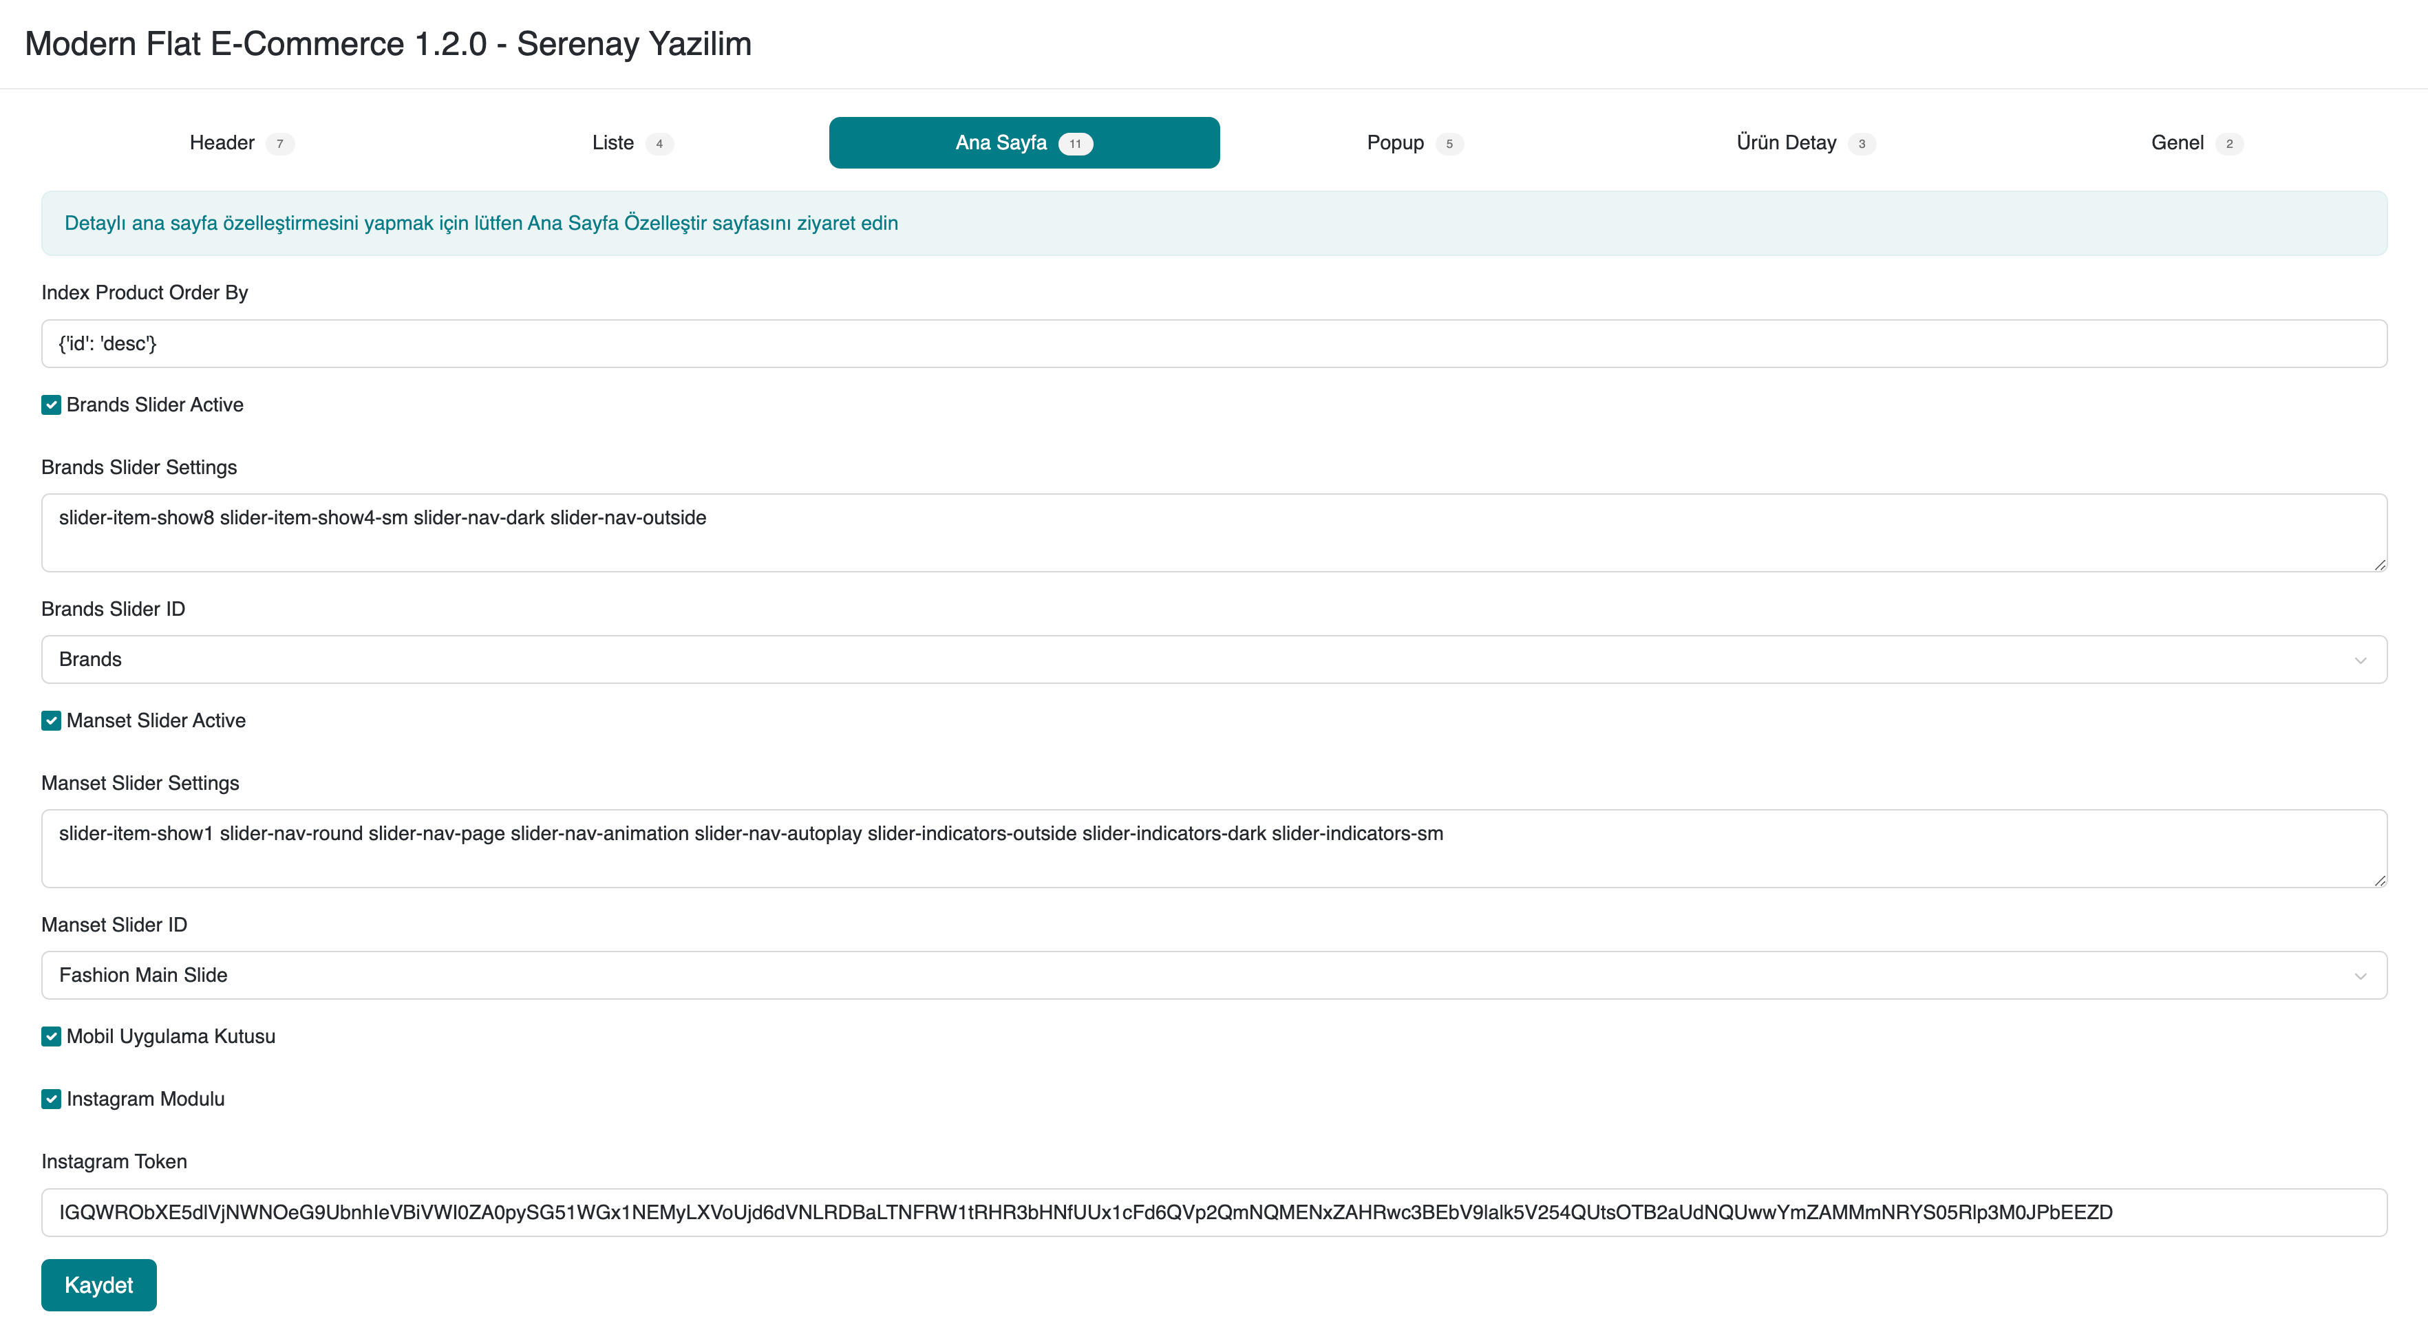Screen dimensions: 2428x1332
Task: Click Fashion Main Slide chevron arrow
Action: [2359, 976]
